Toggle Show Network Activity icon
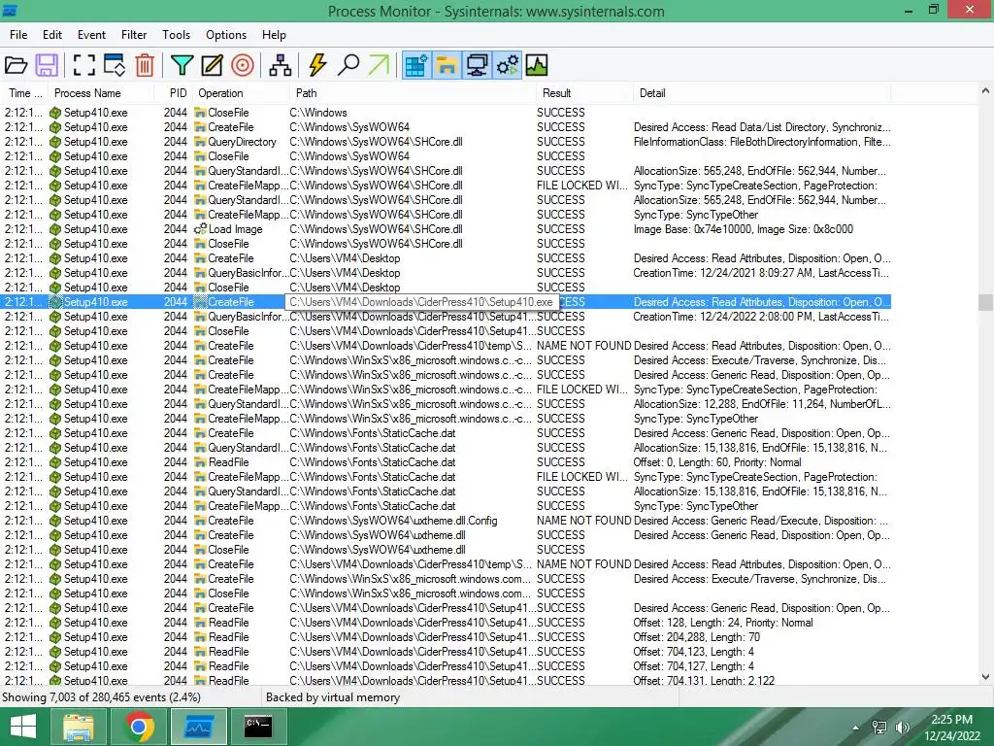Screen dimensions: 994x746 [x=478, y=65]
